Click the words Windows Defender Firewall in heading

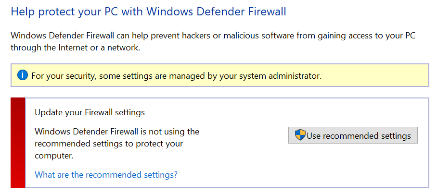point(216,12)
